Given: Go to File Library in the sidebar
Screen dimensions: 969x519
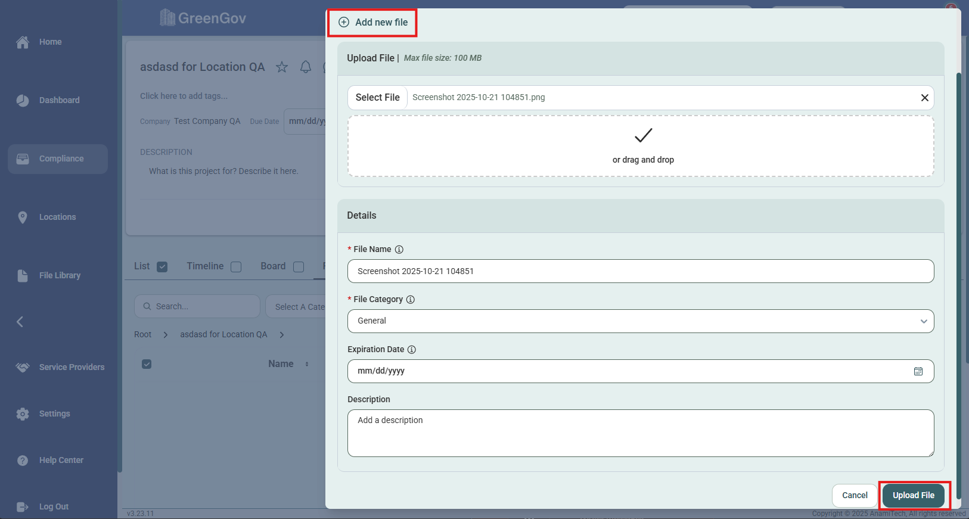Looking at the screenshot, I should pos(59,275).
